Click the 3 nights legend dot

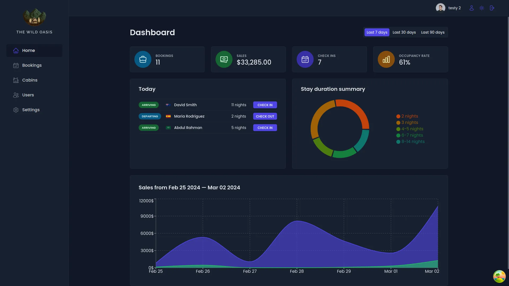(398, 123)
